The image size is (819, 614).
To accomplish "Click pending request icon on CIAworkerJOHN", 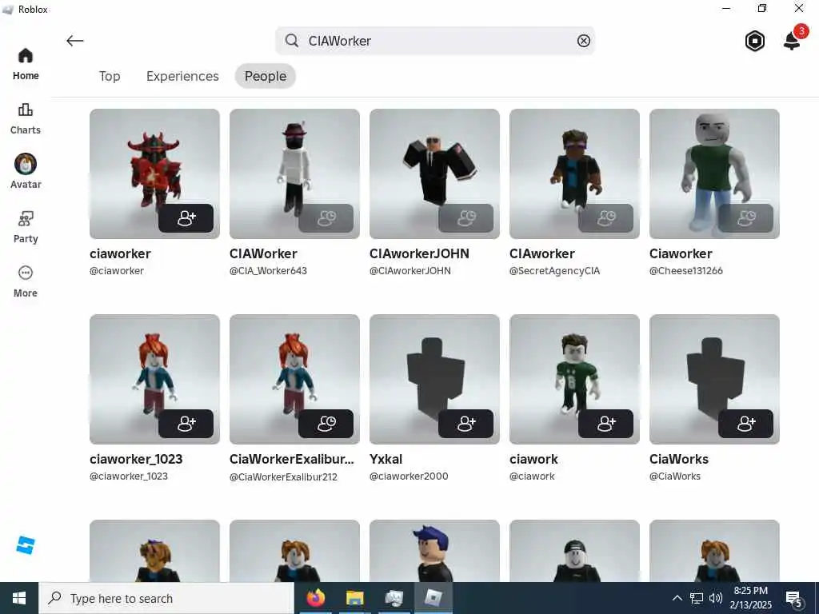I will click(466, 217).
